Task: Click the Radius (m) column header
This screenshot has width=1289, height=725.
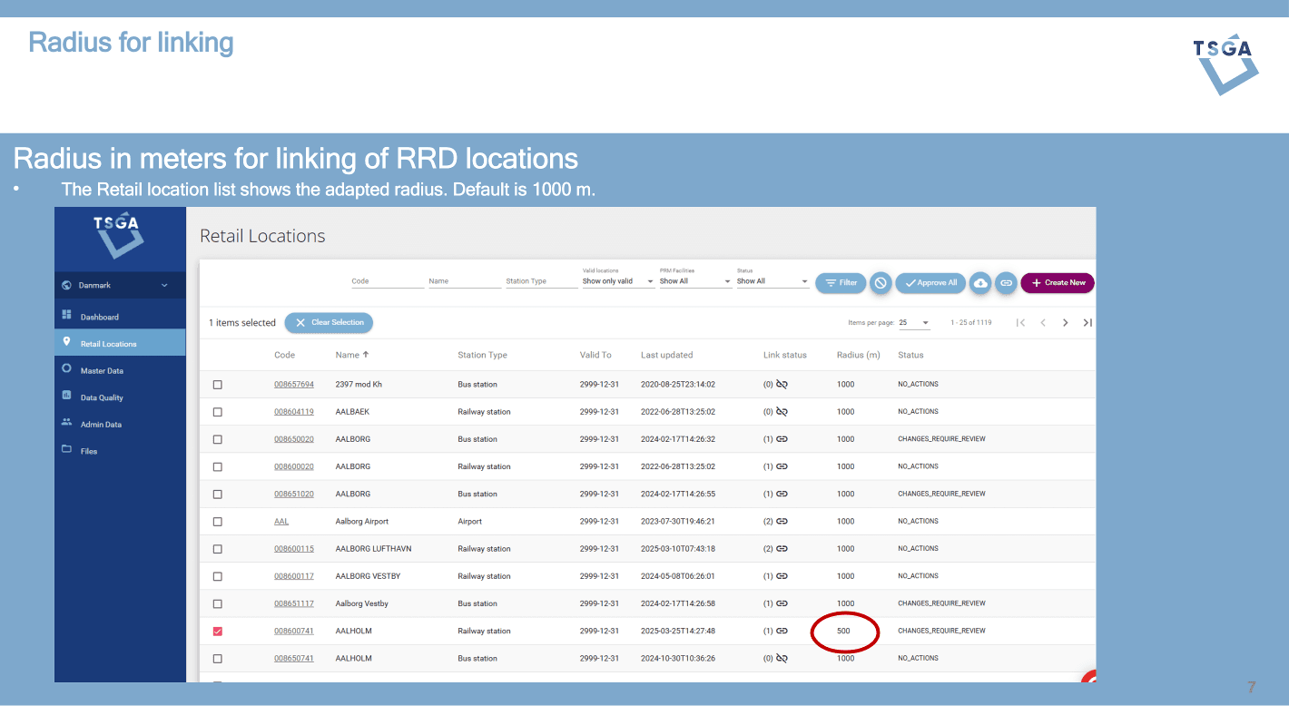Action: (859, 355)
